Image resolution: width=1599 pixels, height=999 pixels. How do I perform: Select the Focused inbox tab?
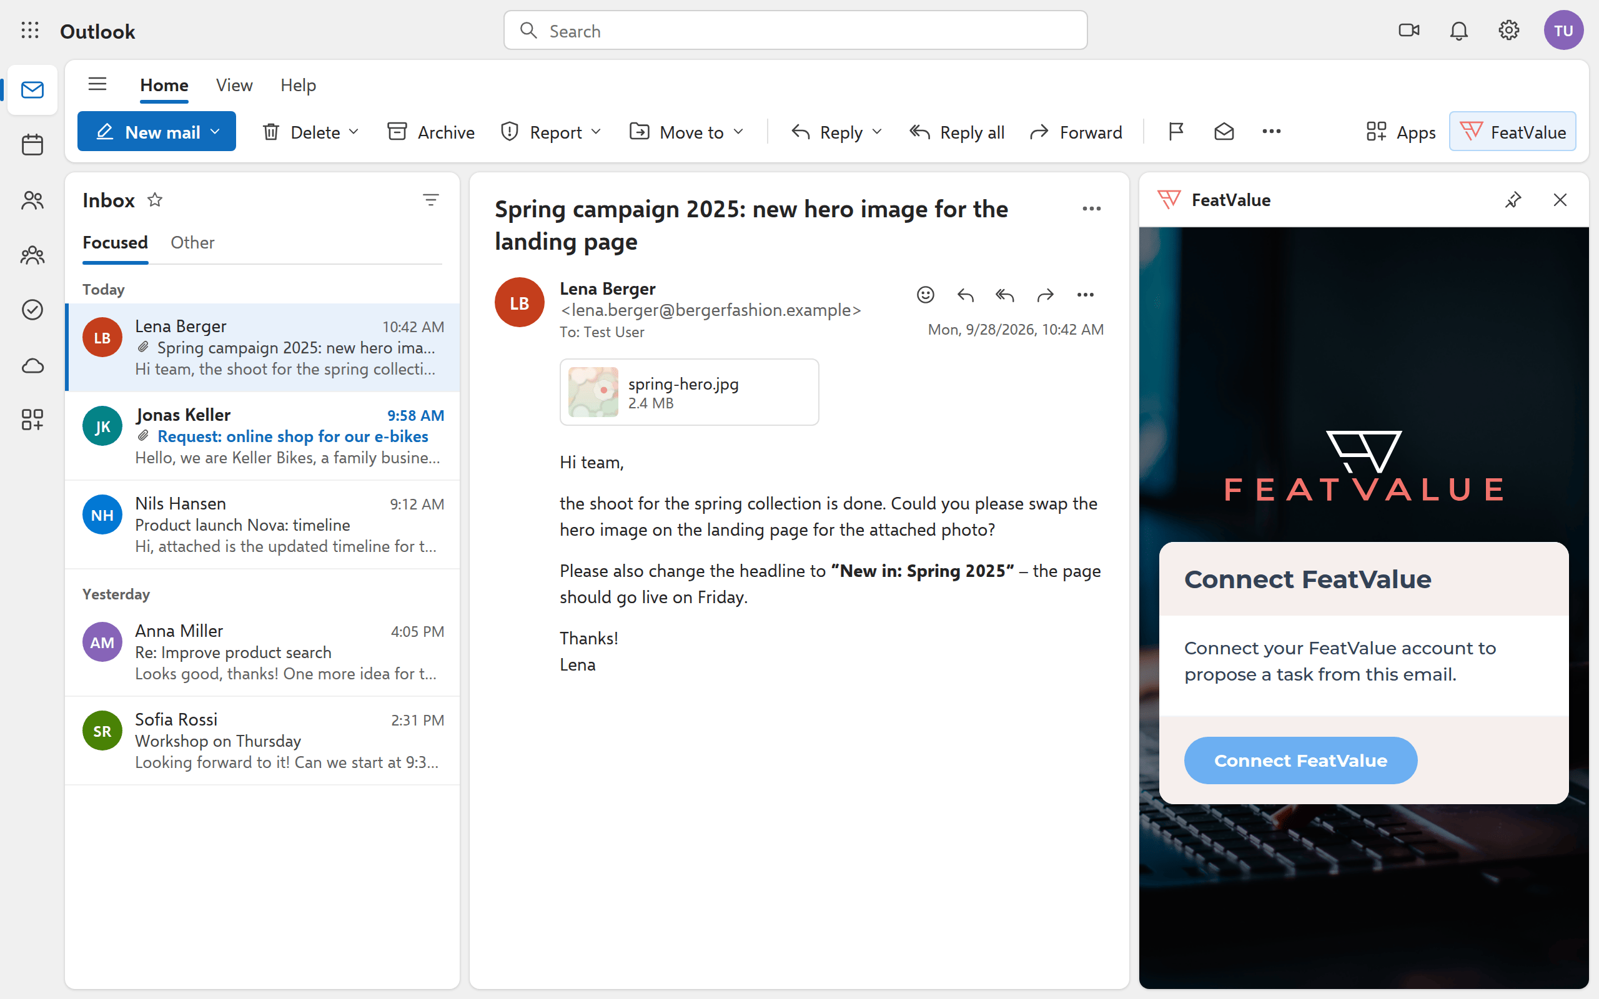[x=115, y=242]
